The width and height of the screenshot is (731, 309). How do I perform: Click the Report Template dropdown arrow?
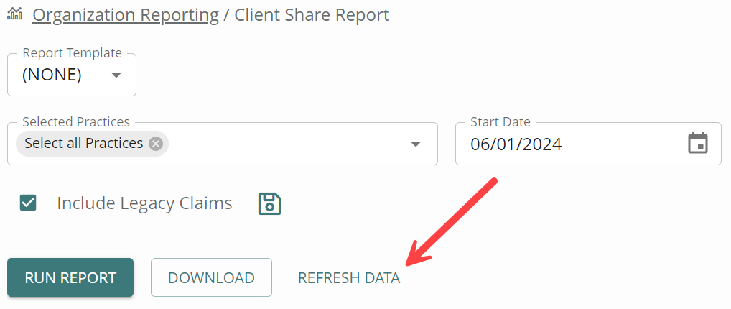coord(116,75)
